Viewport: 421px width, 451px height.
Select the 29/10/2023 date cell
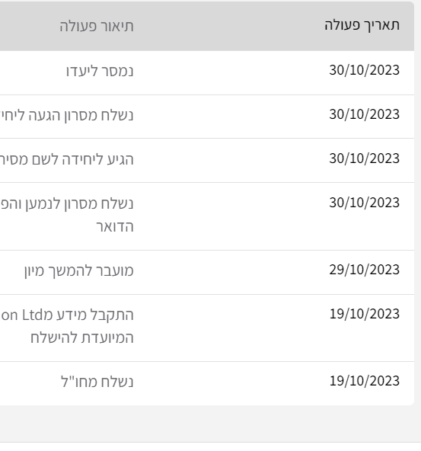(365, 270)
